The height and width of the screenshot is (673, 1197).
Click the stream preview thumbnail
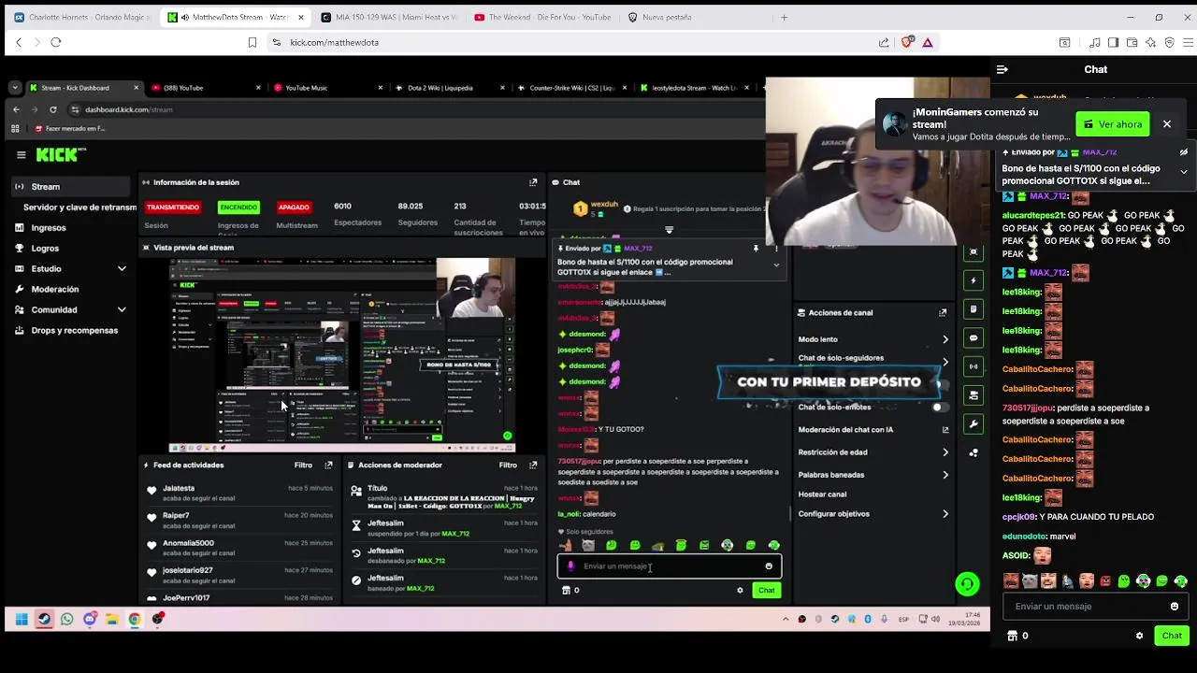(342, 355)
